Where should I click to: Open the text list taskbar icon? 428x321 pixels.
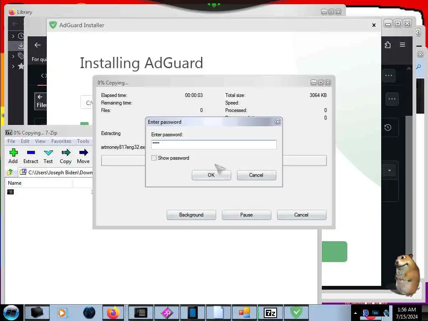coord(141,313)
